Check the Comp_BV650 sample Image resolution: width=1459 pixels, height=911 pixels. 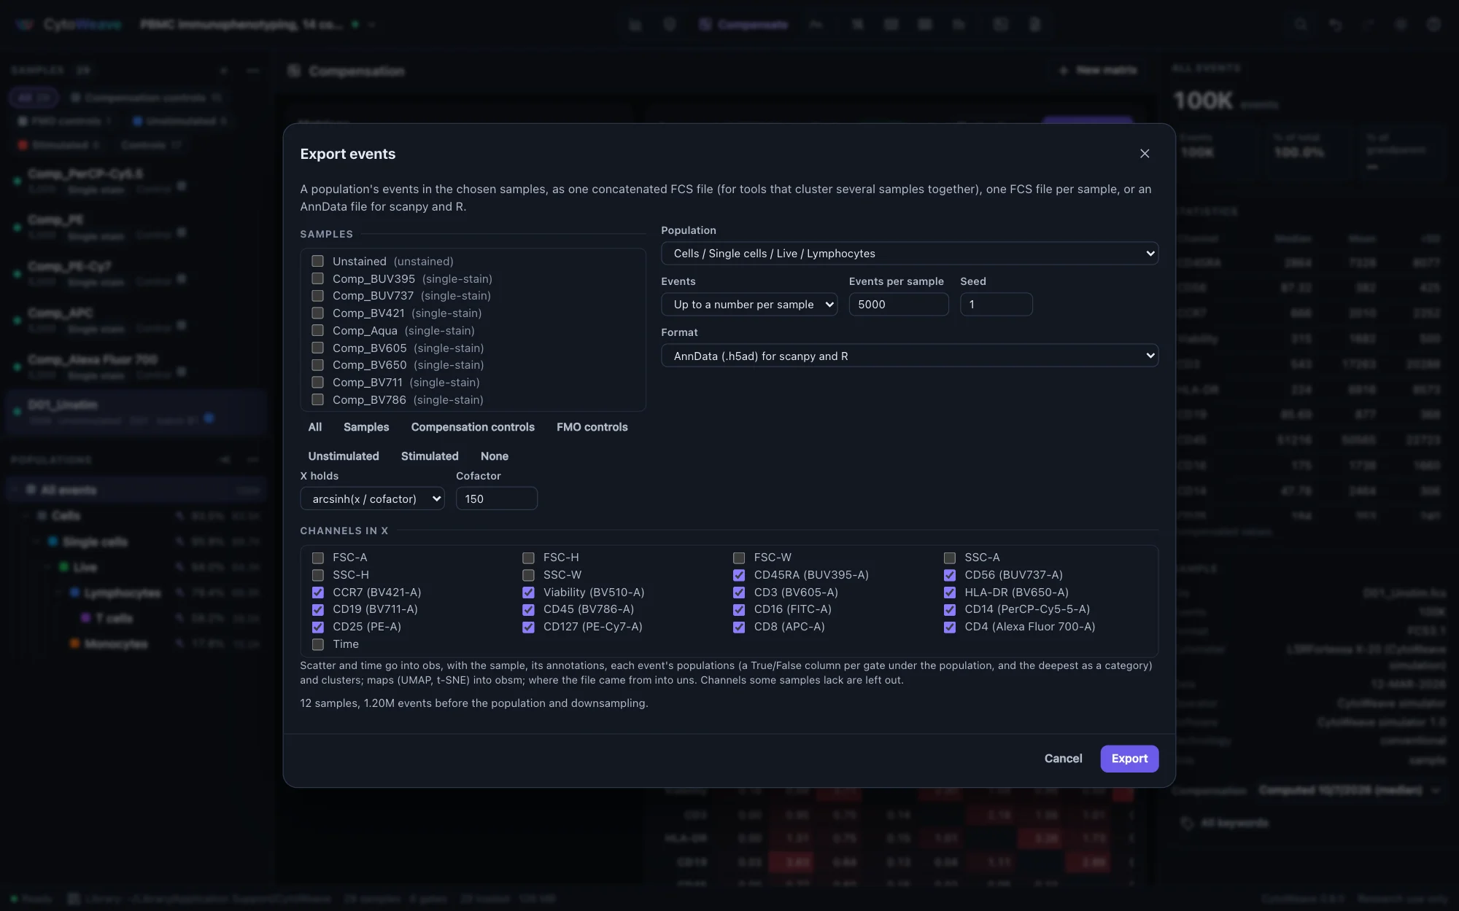coord(317,365)
